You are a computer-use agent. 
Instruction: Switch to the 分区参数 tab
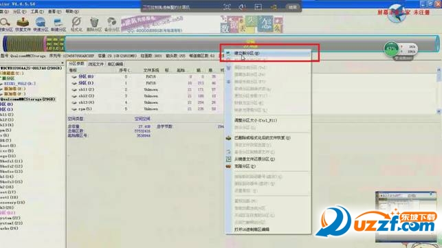pos(77,64)
